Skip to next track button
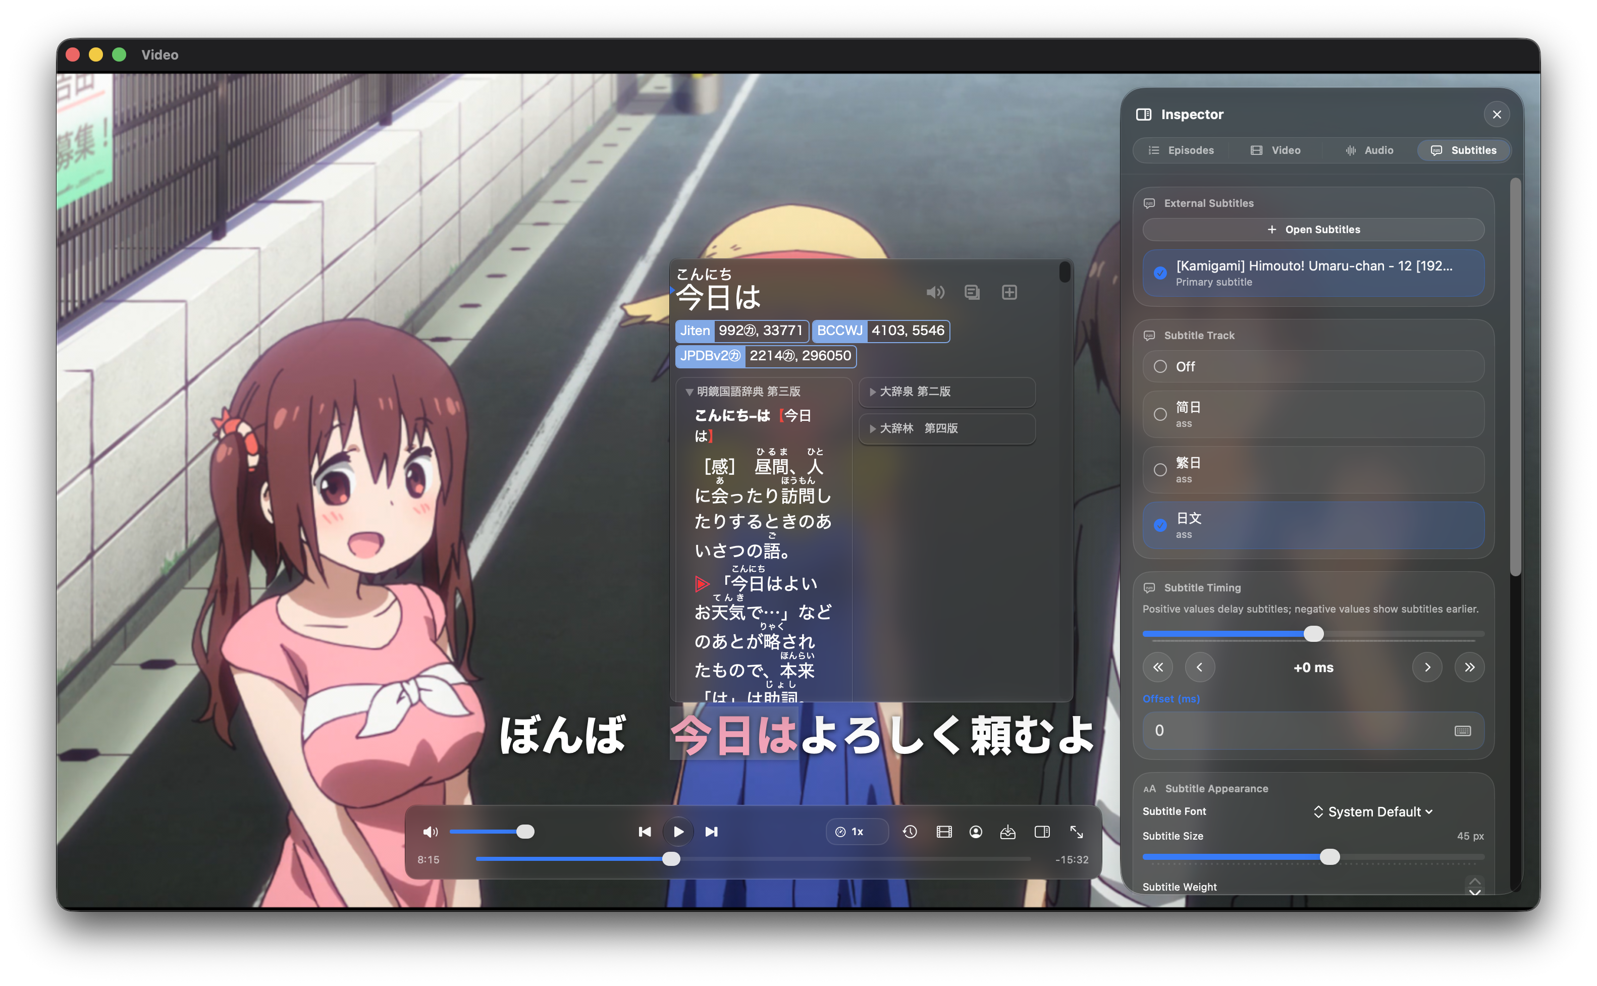1597x986 pixels. coord(712,832)
